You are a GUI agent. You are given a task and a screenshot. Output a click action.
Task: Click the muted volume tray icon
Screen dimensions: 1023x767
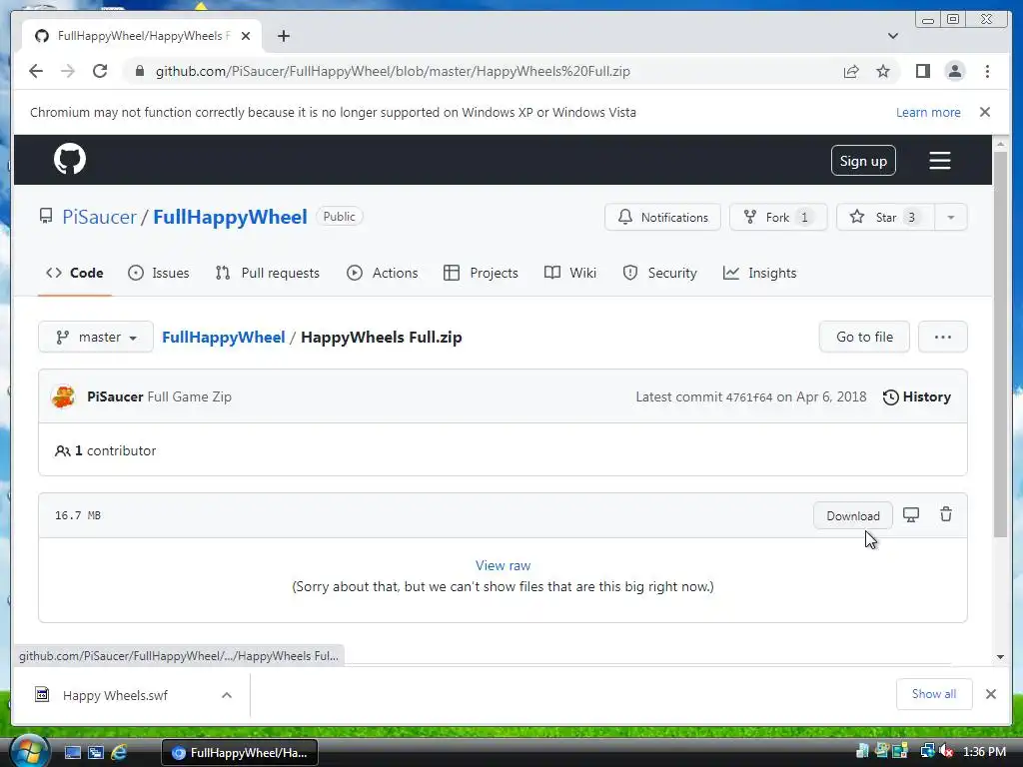[x=945, y=751]
